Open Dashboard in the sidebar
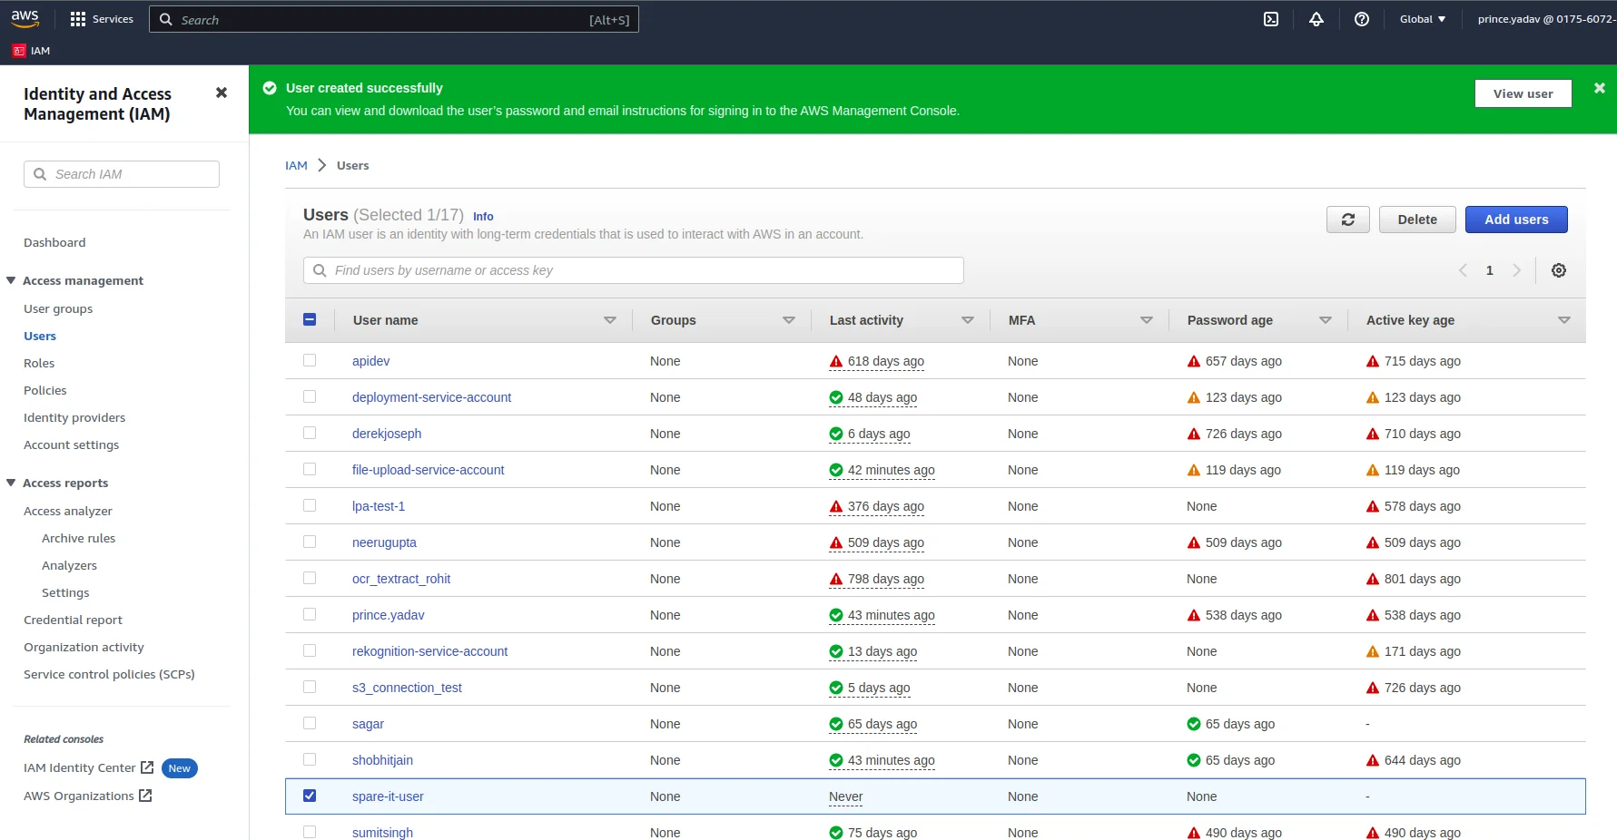This screenshot has width=1617, height=840. [x=54, y=242]
